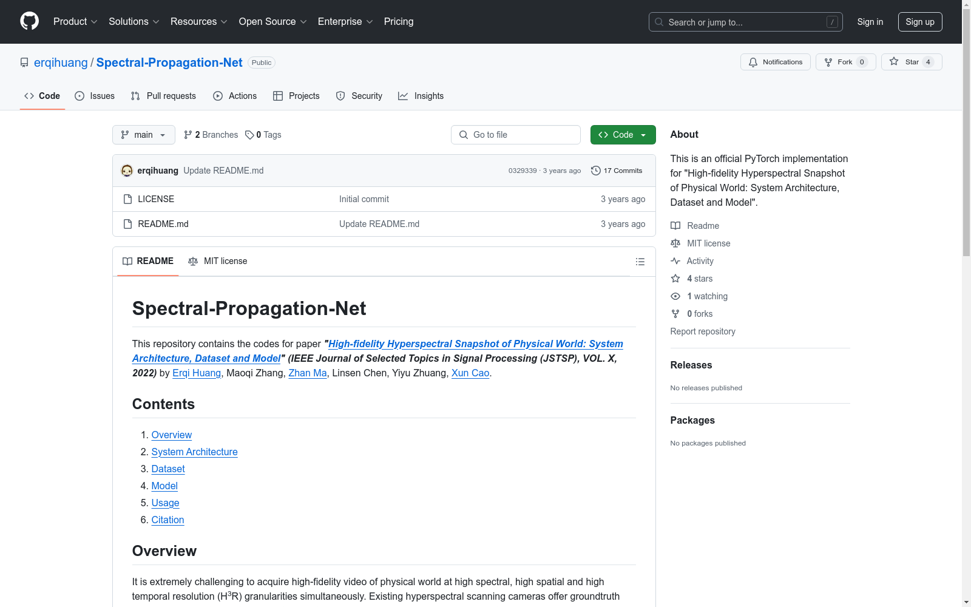Open the Product menu

tap(75, 21)
